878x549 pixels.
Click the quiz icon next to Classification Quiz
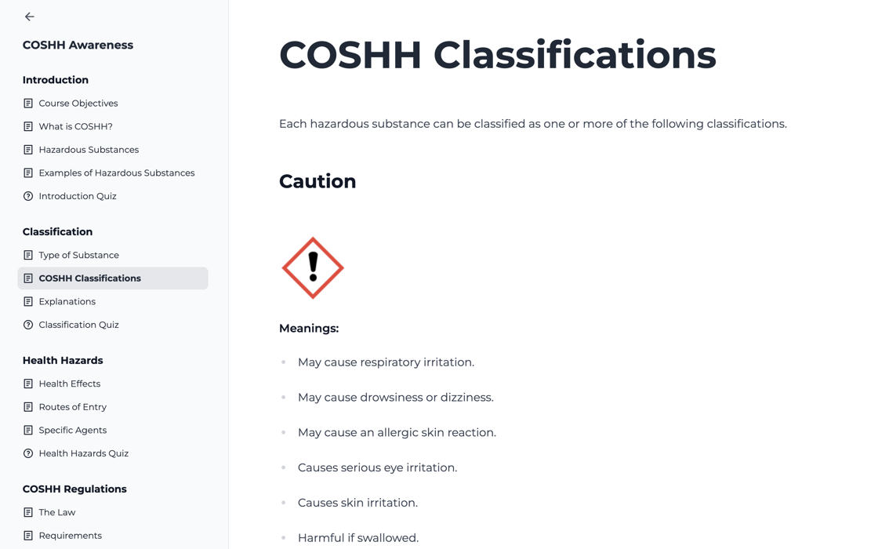click(27, 324)
